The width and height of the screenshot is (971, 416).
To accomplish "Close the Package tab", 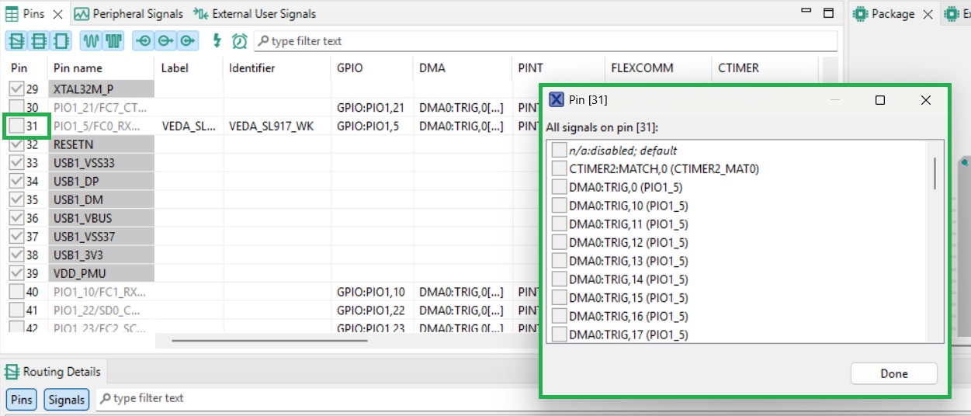I will click(x=928, y=14).
